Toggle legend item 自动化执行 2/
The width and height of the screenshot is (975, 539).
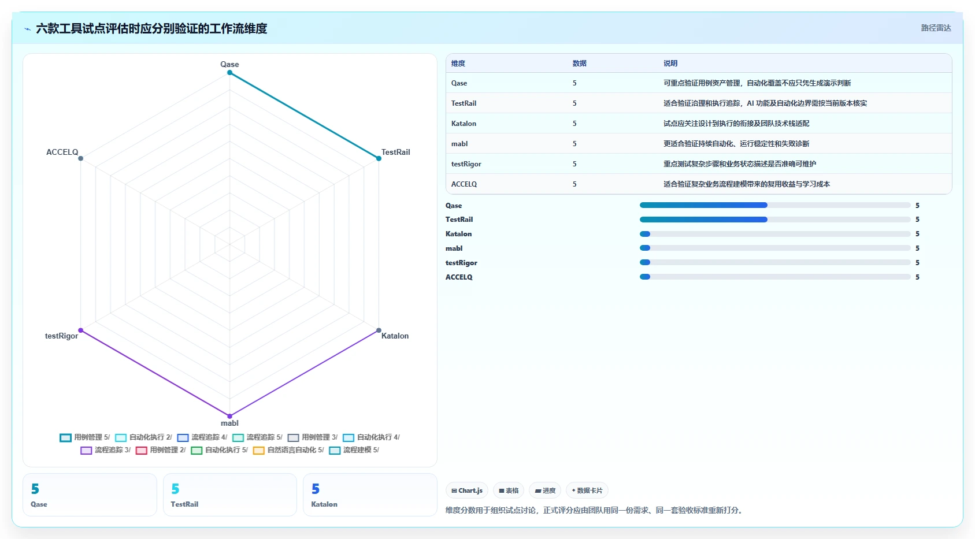143,437
